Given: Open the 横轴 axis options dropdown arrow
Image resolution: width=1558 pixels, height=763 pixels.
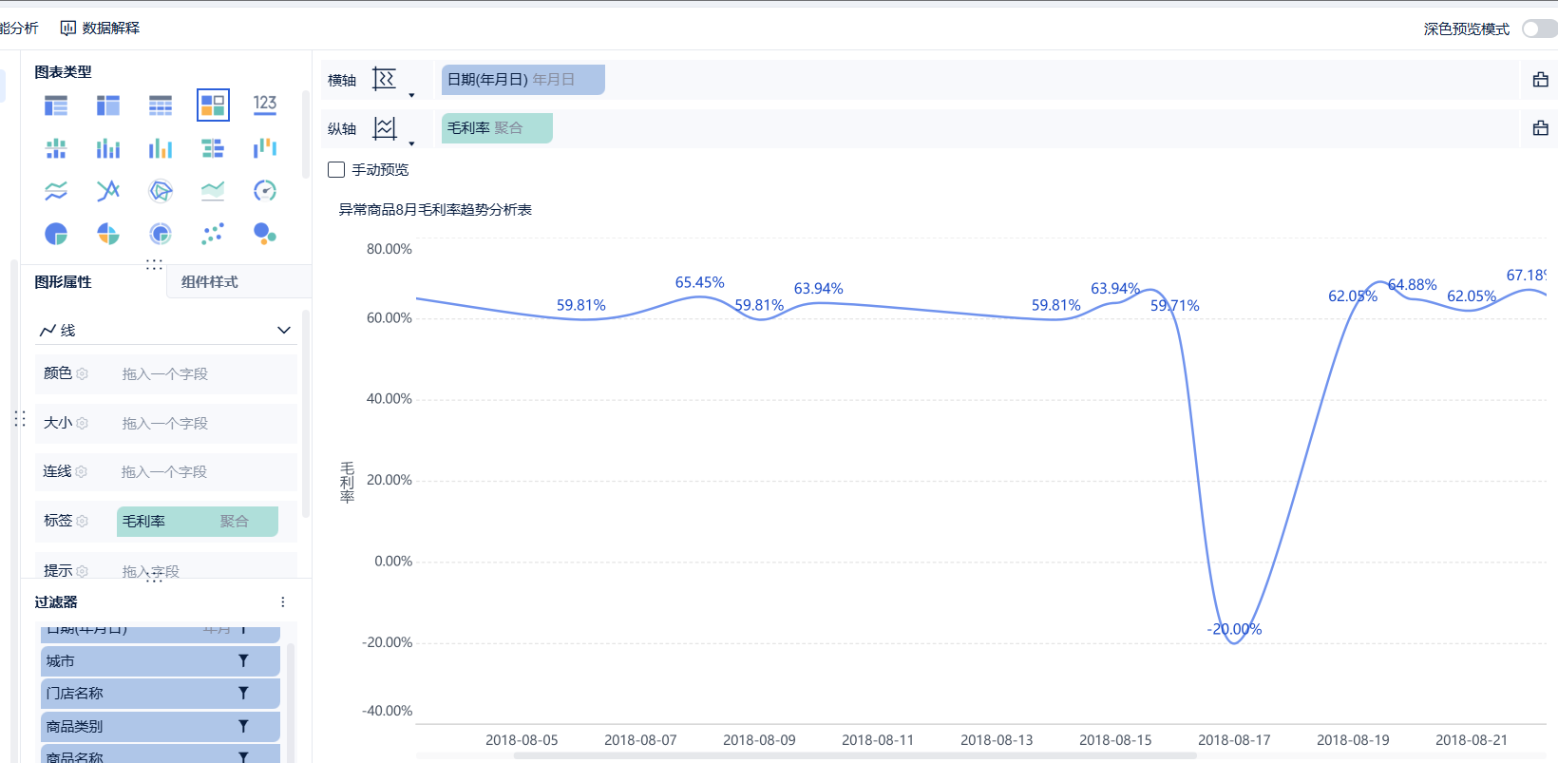Looking at the screenshot, I should coord(411,95).
